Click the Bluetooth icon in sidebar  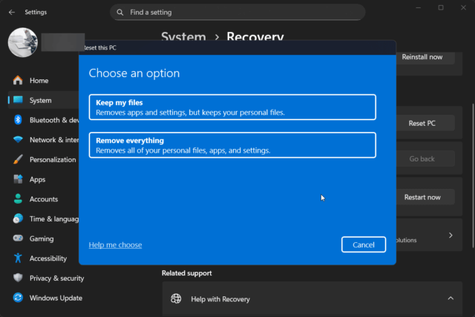(x=18, y=120)
